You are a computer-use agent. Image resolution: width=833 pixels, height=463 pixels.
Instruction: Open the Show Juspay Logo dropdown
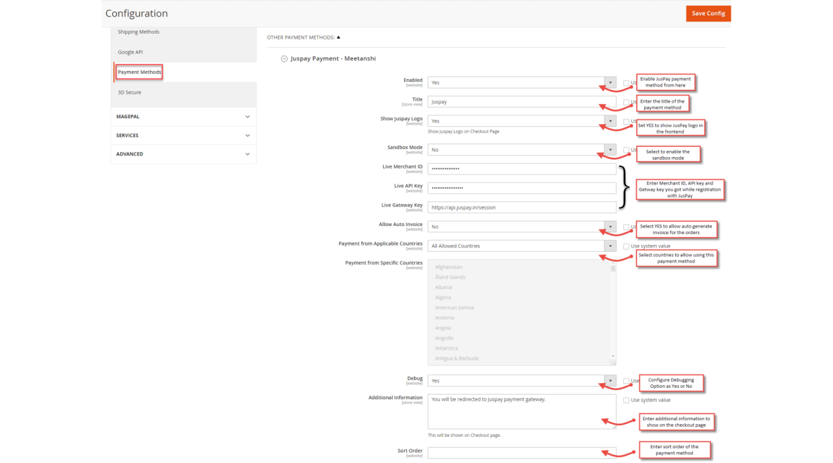click(522, 121)
